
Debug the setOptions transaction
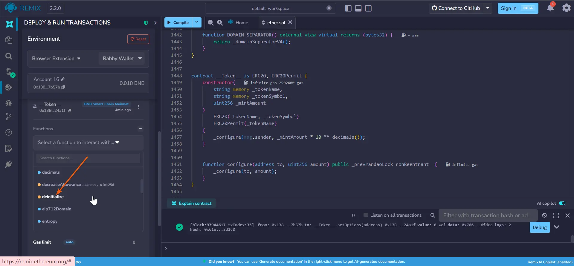[540, 227]
